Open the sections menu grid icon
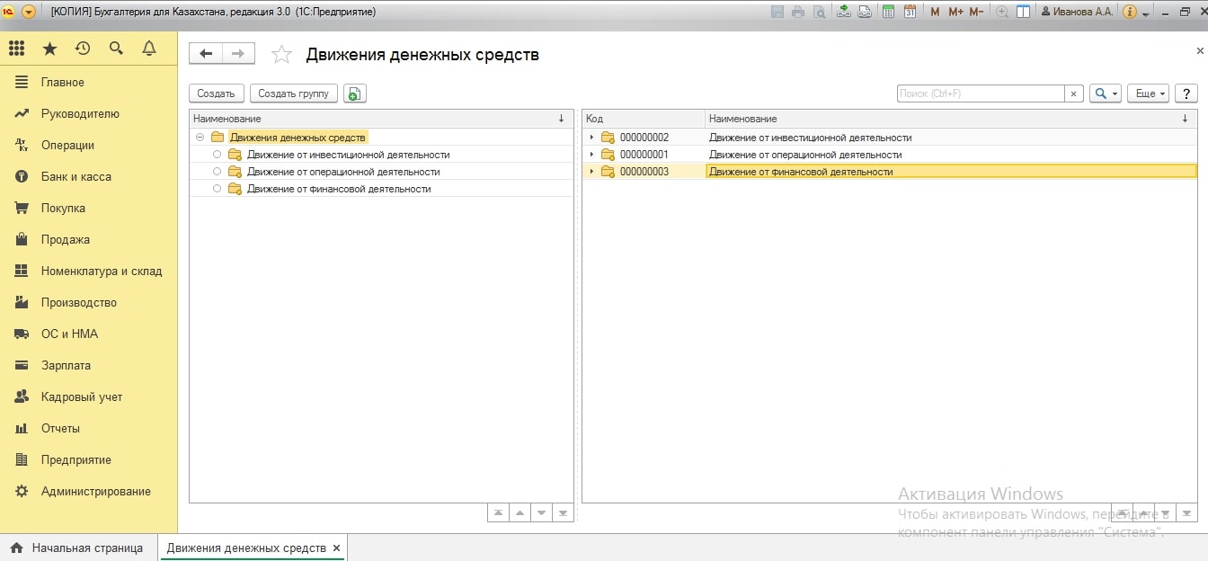1208x561 pixels. (x=16, y=49)
